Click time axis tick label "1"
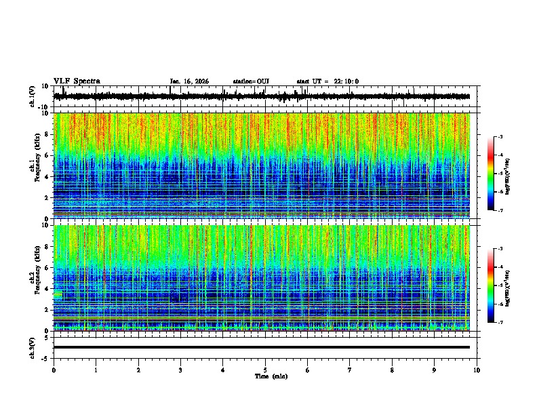This screenshot has width=537, height=415. click(x=96, y=370)
